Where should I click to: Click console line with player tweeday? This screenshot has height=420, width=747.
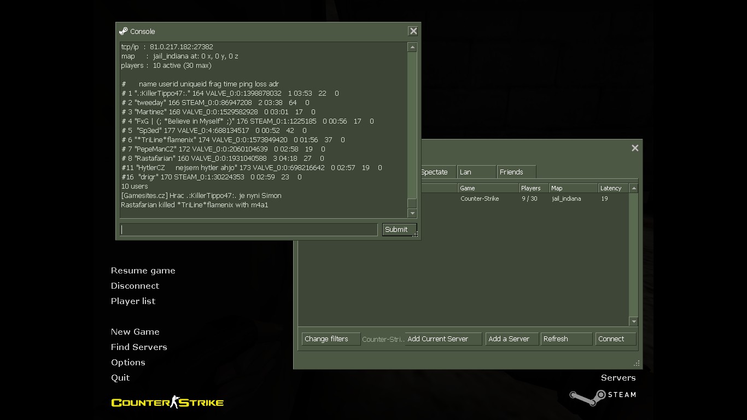[215, 102]
